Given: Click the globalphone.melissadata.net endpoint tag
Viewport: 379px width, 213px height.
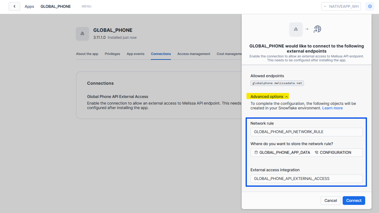Looking at the screenshot, I should [x=277, y=83].
